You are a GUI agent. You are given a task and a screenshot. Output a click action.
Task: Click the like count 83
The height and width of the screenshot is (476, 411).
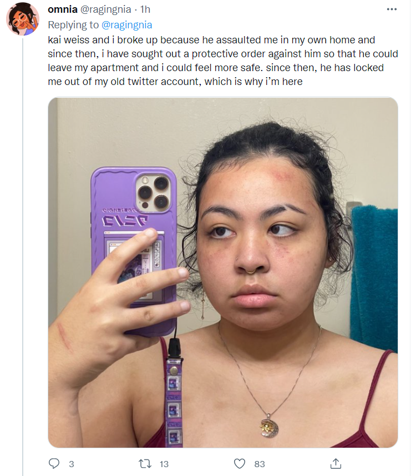tap(260, 464)
